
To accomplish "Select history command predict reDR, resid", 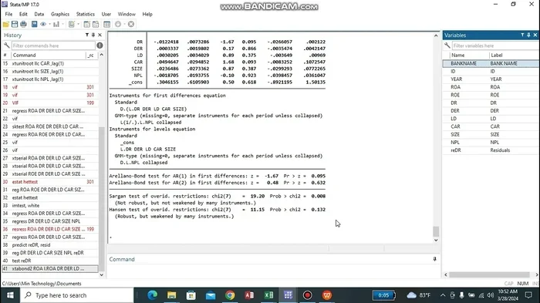I will (50, 245).
